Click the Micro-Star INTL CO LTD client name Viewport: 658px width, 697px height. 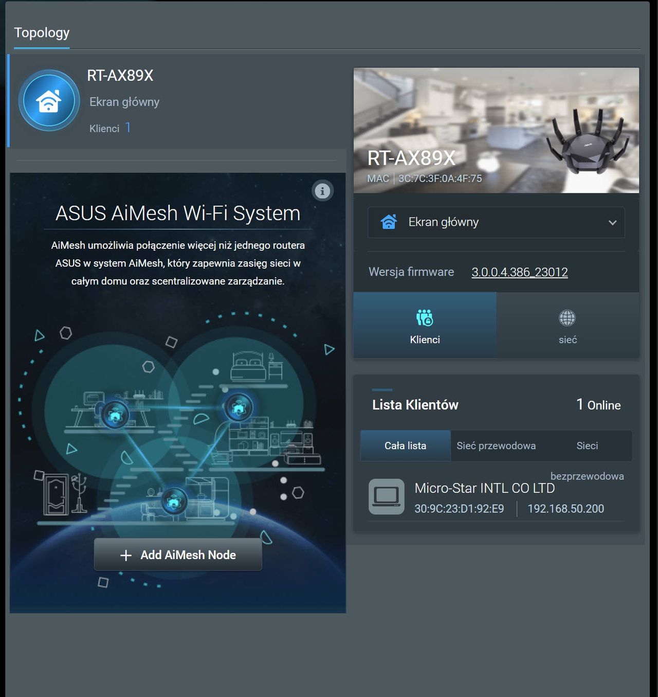(x=485, y=488)
